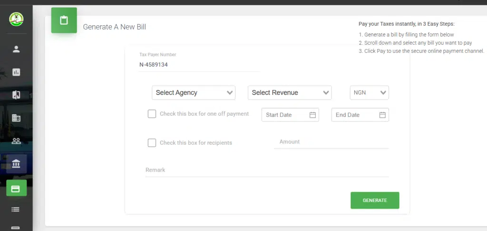
Task: Click the Start Date field
Action: pos(290,115)
